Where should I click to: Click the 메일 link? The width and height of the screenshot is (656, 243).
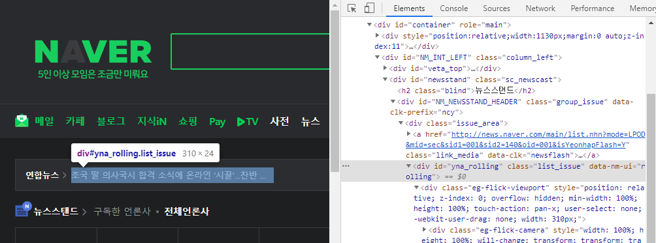coord(44,121)
